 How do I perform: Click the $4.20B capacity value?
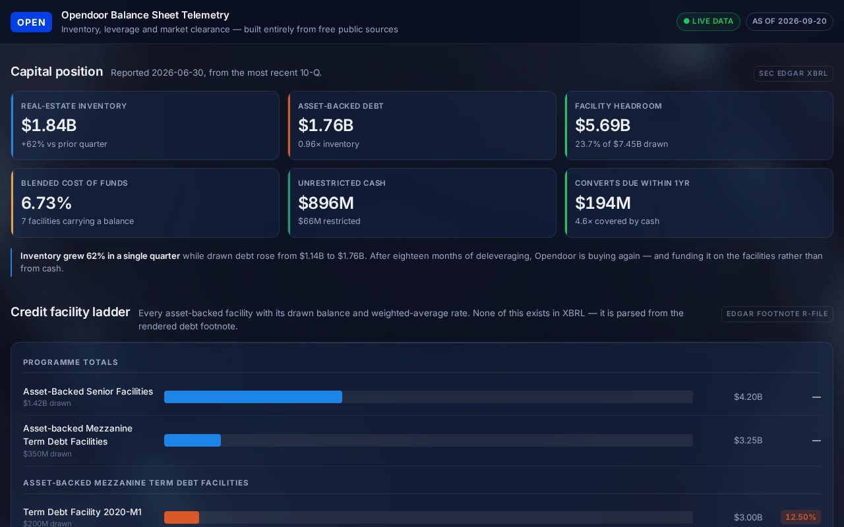point(748,397)
